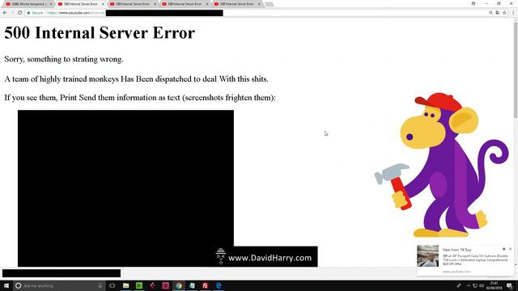The width and height of the screenshot is (518, 291).
Task: Click the volume icon in system tray
Action: [482, 285]
